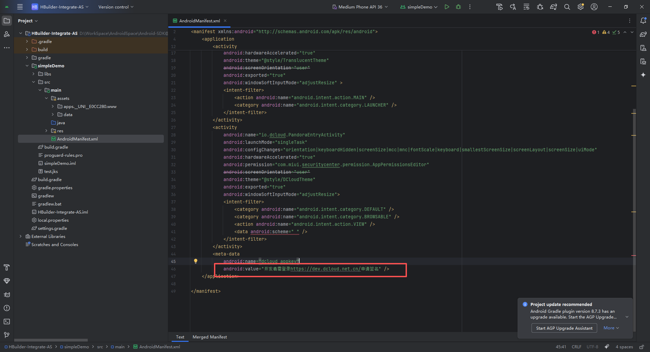Run the simpleDemo configuration
This screenshot has height=352, width=650.
click(447, 7)
